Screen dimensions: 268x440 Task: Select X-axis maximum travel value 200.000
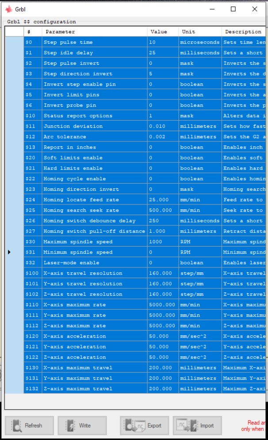163,368
